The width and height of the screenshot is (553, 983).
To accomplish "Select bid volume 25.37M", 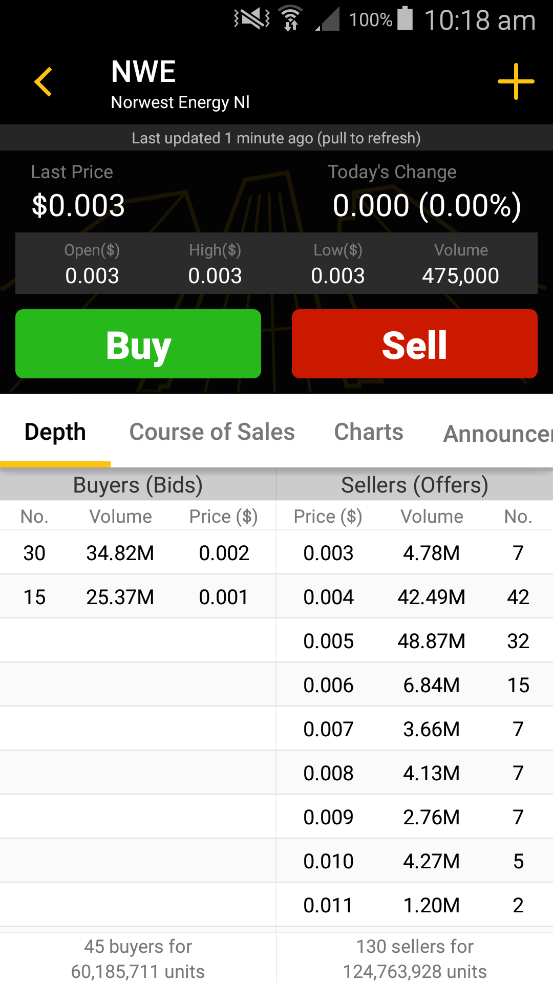I will point(120,597).
